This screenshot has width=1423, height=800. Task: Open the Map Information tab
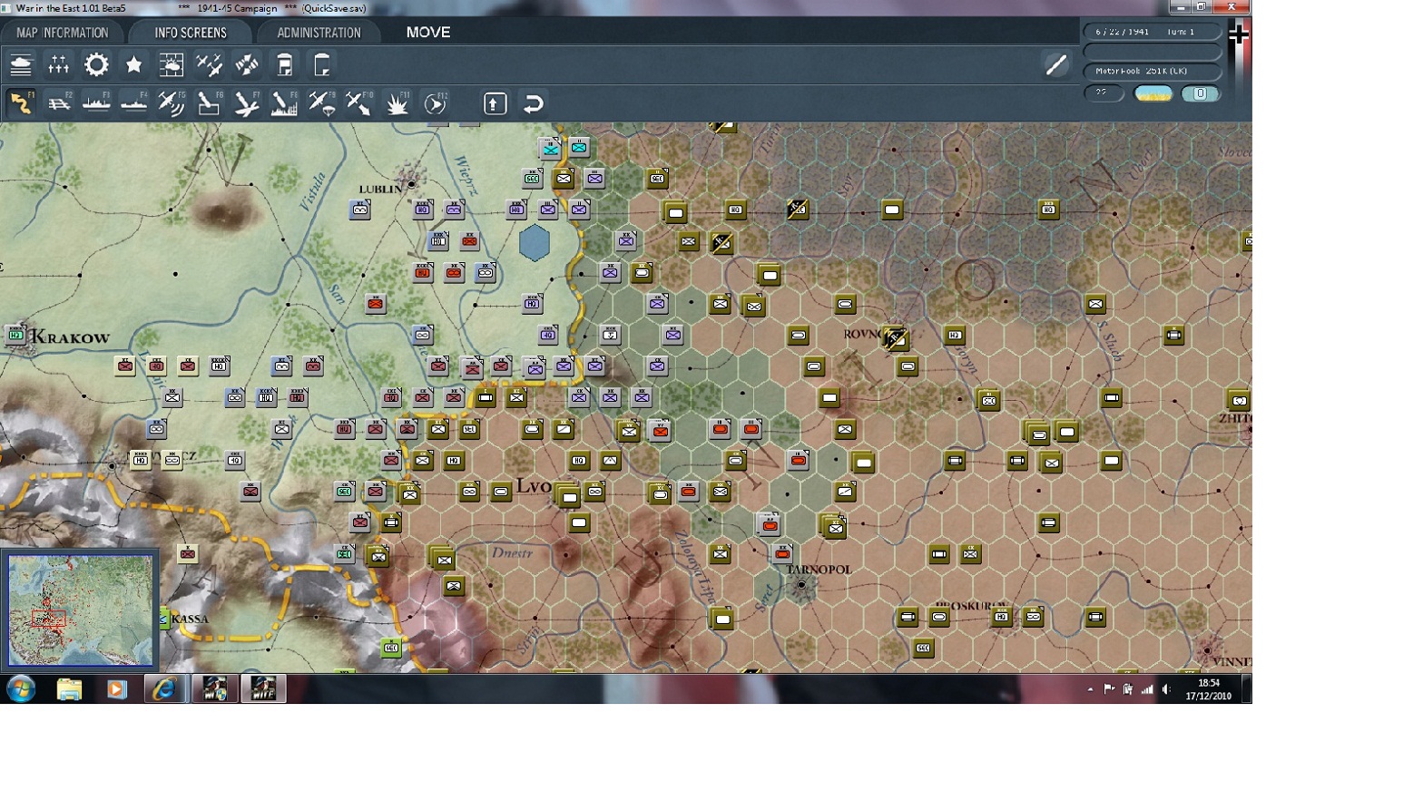pos(62,33)
